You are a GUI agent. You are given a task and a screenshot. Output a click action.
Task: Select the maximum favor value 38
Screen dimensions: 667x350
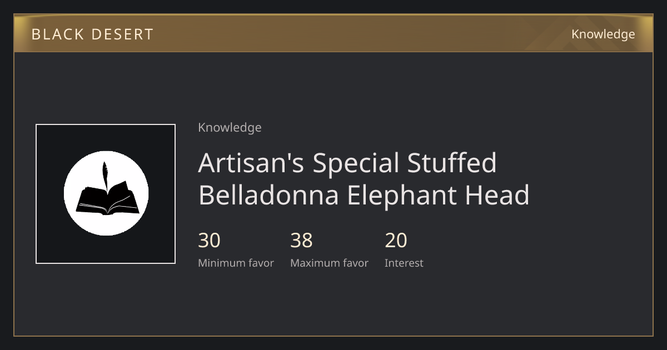tap(301, 241)
